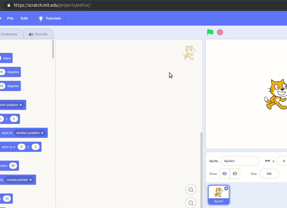Open the 'random position' dropdown in the go-to block
Viewport: 287px width, 208px height.
(x=12, y=105)
